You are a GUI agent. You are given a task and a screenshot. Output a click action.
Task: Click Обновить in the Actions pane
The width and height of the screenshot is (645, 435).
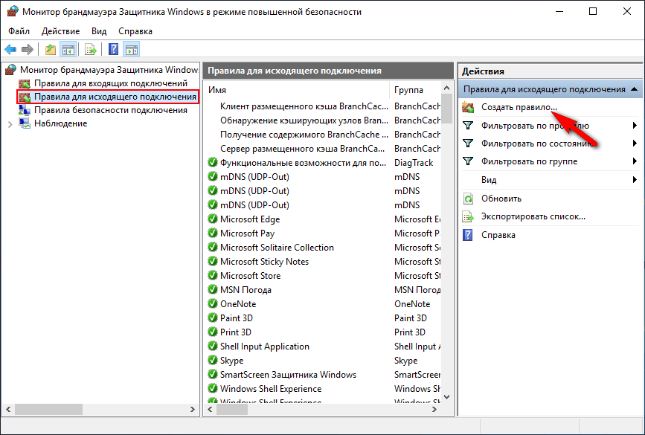point(501,199)
